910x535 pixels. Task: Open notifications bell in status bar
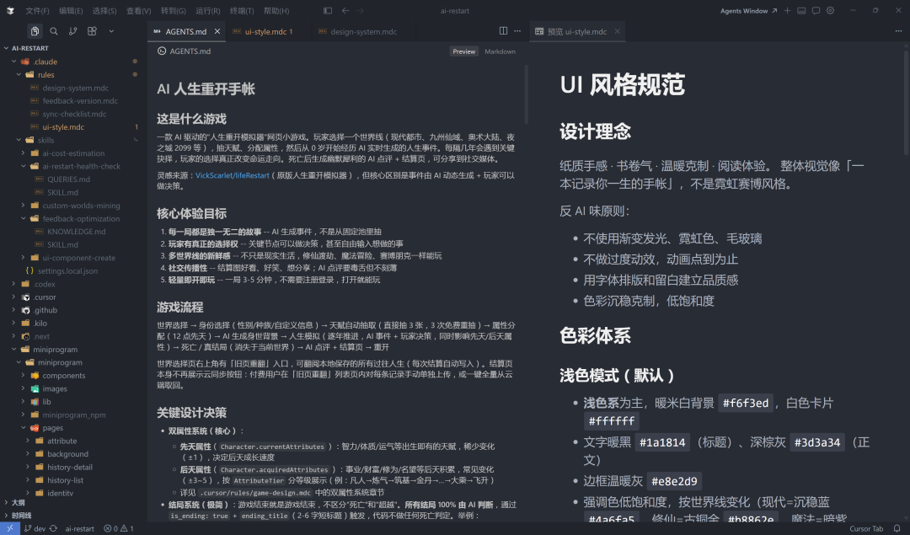[x=897, y=528]
